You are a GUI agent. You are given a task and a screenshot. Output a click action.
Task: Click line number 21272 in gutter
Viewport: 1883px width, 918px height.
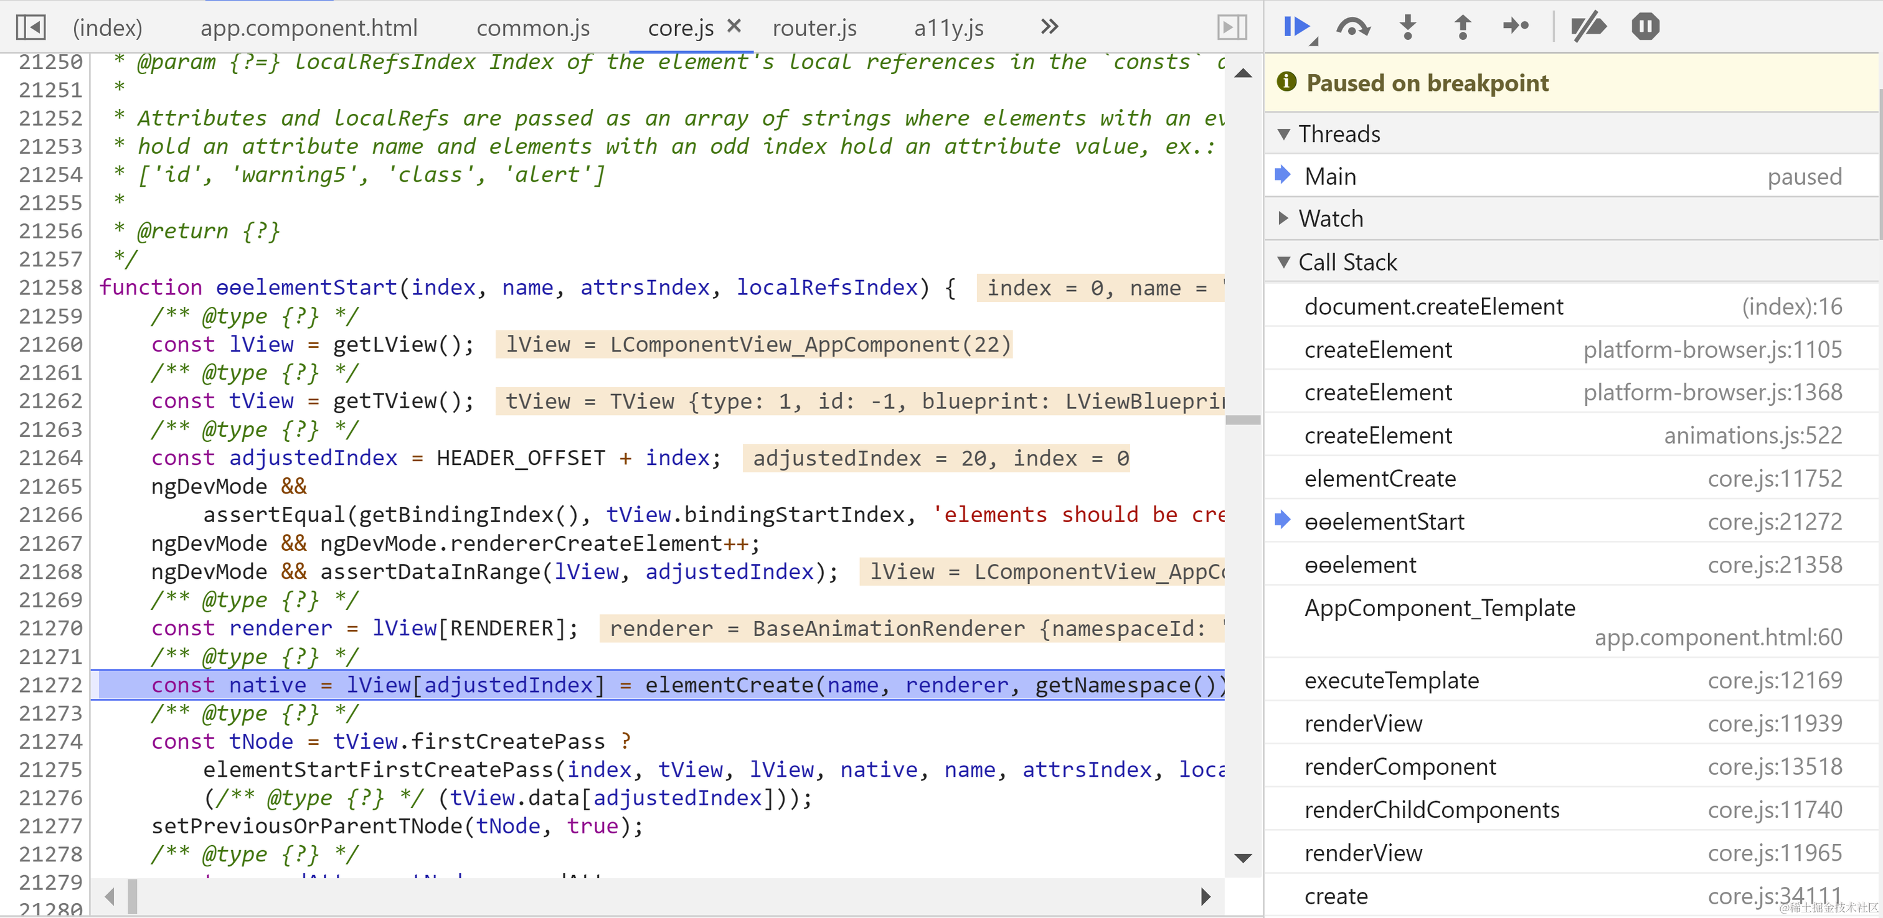tap(50, 685)
